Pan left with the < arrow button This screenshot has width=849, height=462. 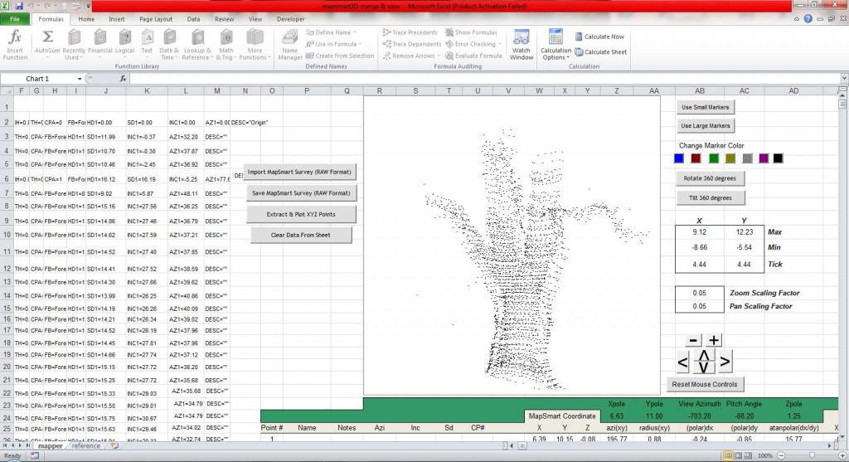682,362
